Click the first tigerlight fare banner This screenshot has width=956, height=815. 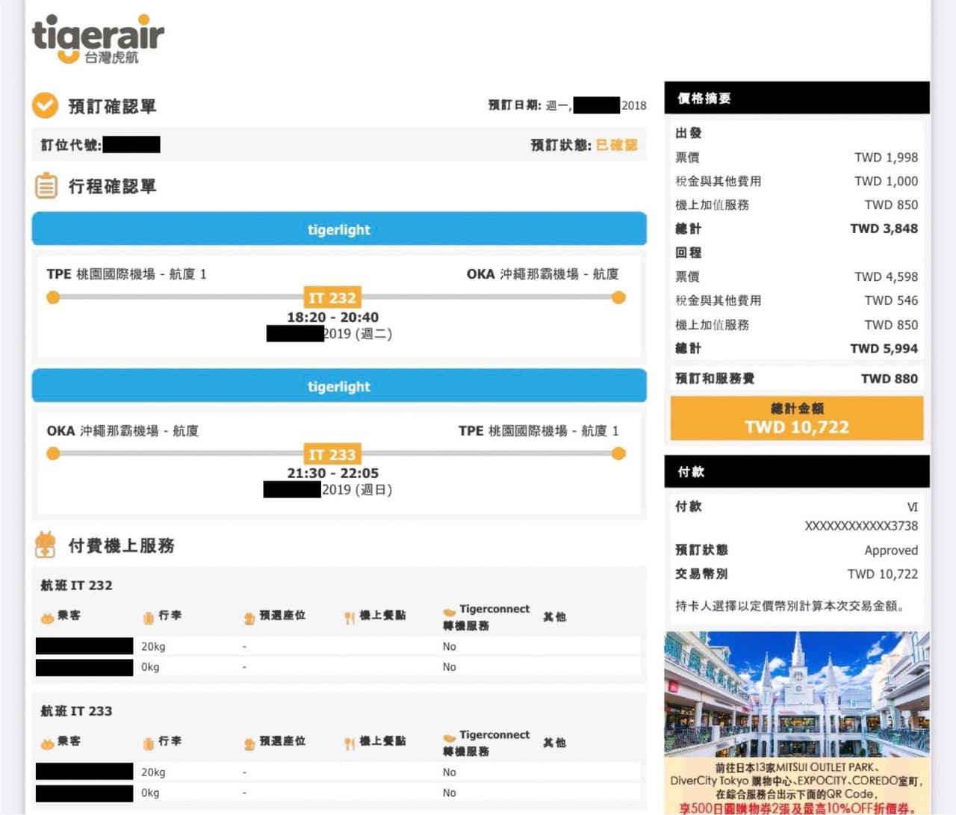point(339,229)
